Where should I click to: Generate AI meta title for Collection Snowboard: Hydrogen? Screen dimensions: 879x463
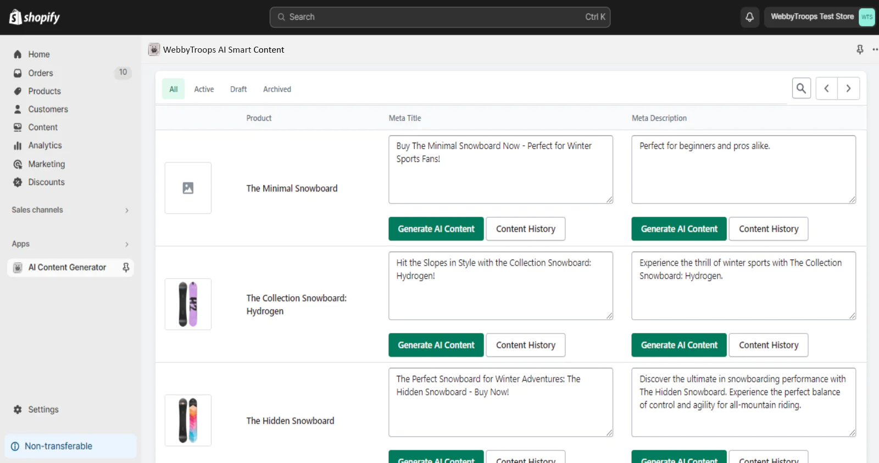(x=436, y=345)
